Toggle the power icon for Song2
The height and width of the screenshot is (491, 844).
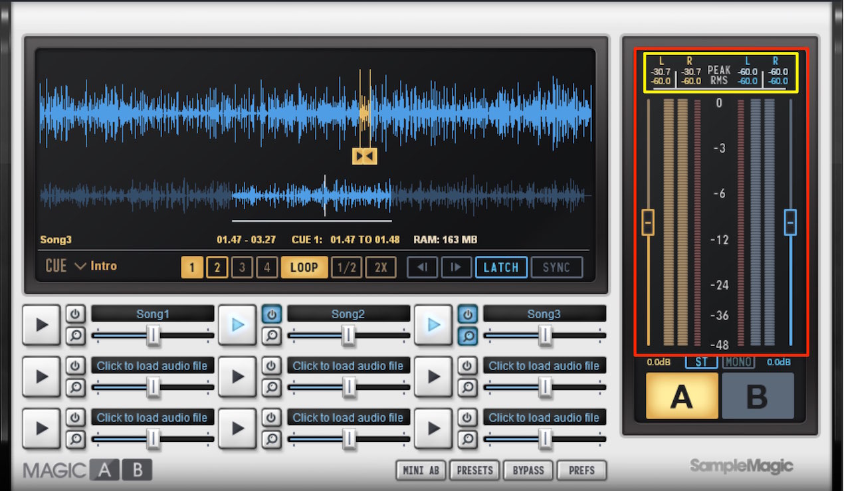[x=271, y=314]
